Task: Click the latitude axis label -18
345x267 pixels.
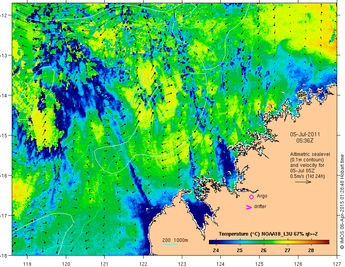Action: pyautogui.click(x=4, y=255)
